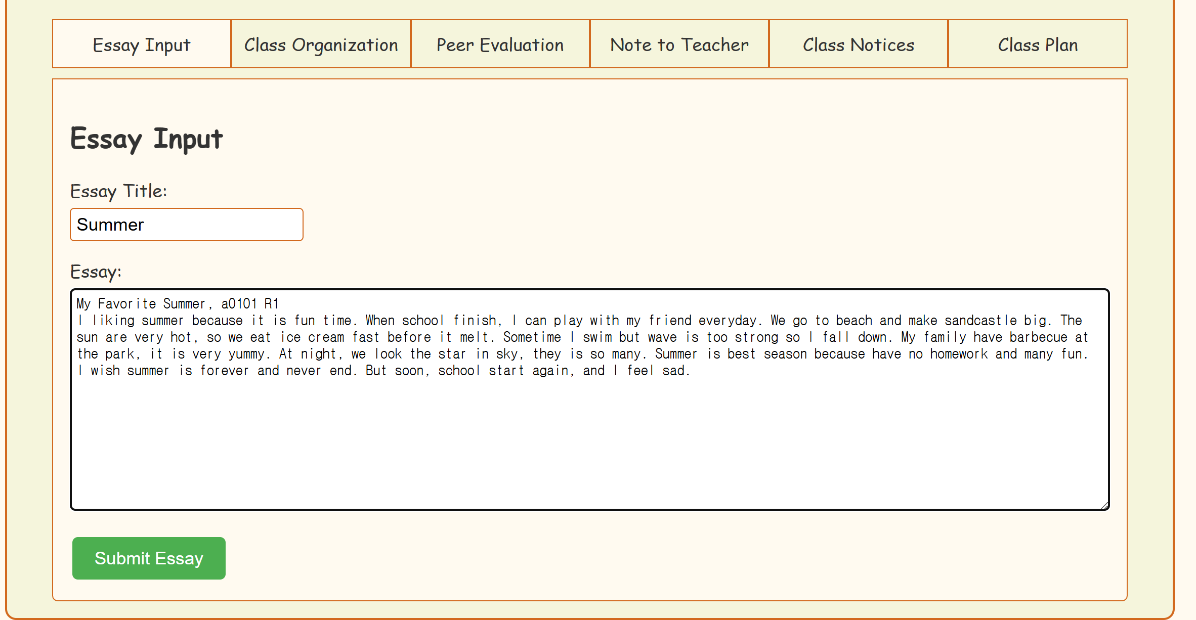
Task: Open the Class Organization tab
Action: pyautogui.click(x=320, y=44)
